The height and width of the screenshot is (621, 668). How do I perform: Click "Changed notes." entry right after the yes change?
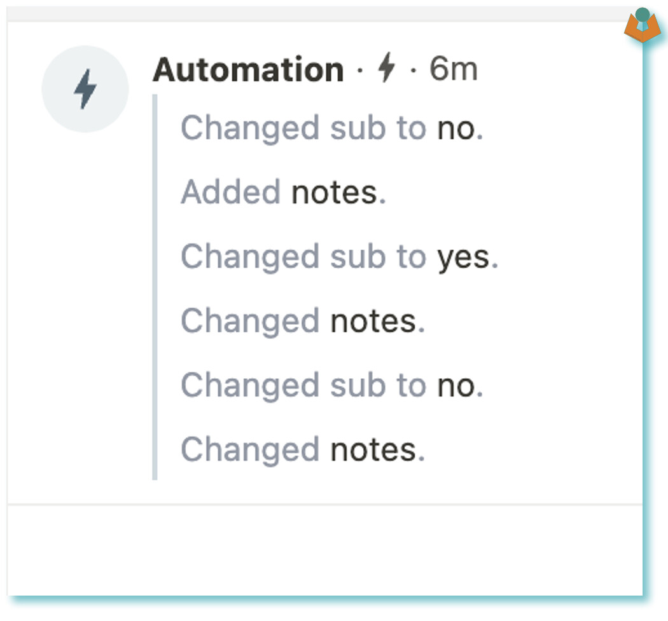(303, 322)
